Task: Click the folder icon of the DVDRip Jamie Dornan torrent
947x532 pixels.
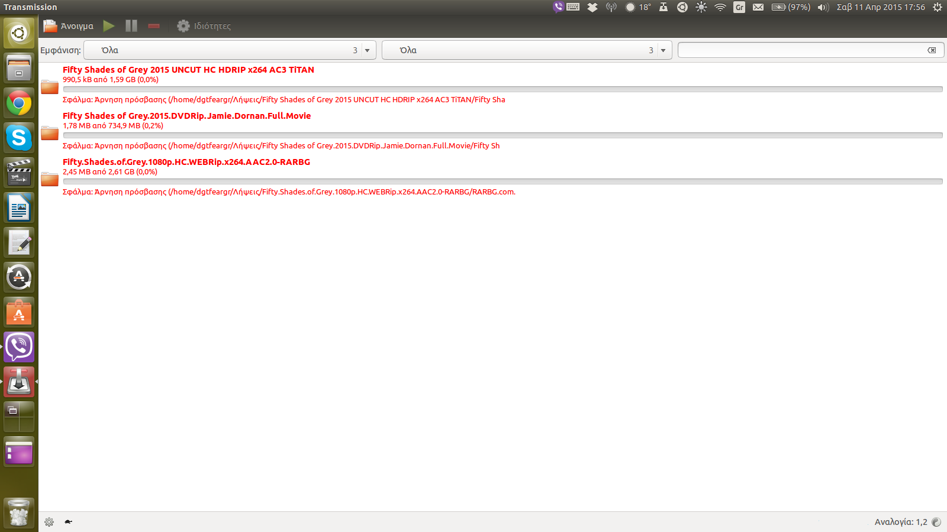Action: 50,134
